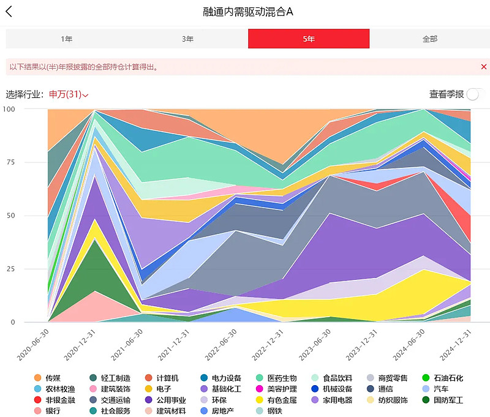Viewport: 490px width, 417px height.
Task: Toggle the 农林牧渔 legend entry
Action: point(55,389)
